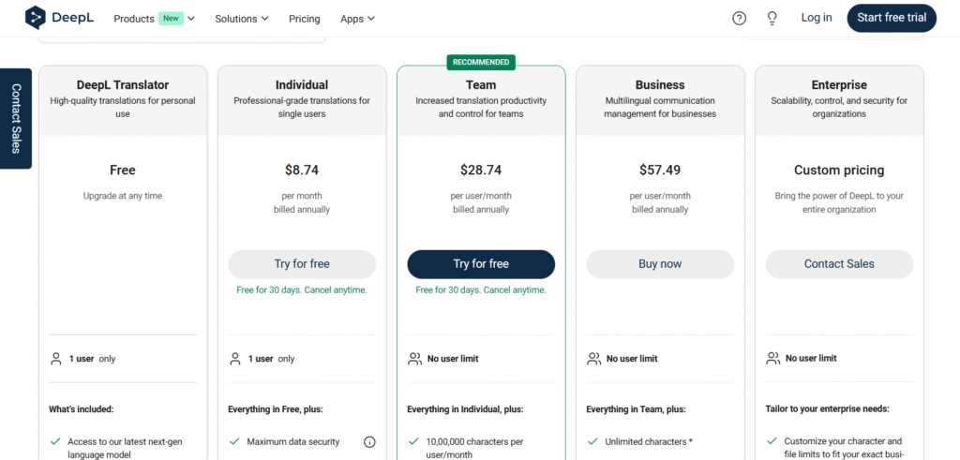The height and width of the screenshot is (460, 960).
Task: Expand the Solutions dropdown menu
Action: coord(242,19)
